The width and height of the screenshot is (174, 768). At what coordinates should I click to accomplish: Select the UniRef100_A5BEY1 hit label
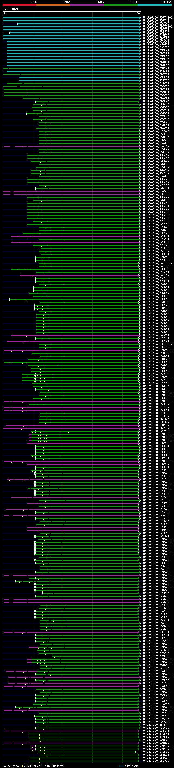pos(156,410)
